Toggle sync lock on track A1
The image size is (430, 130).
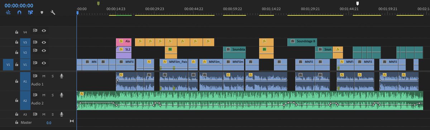point(35,76)
